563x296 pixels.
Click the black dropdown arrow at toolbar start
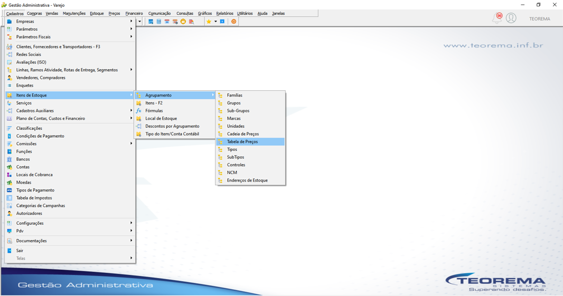139,22
